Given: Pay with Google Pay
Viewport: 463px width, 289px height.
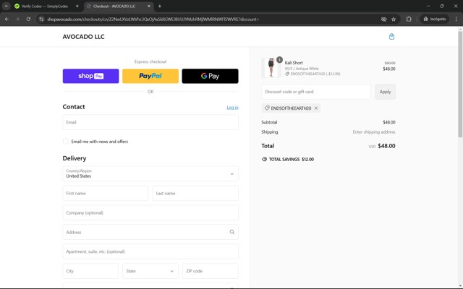Looking at the screenshot, I should tap(210, 76).
